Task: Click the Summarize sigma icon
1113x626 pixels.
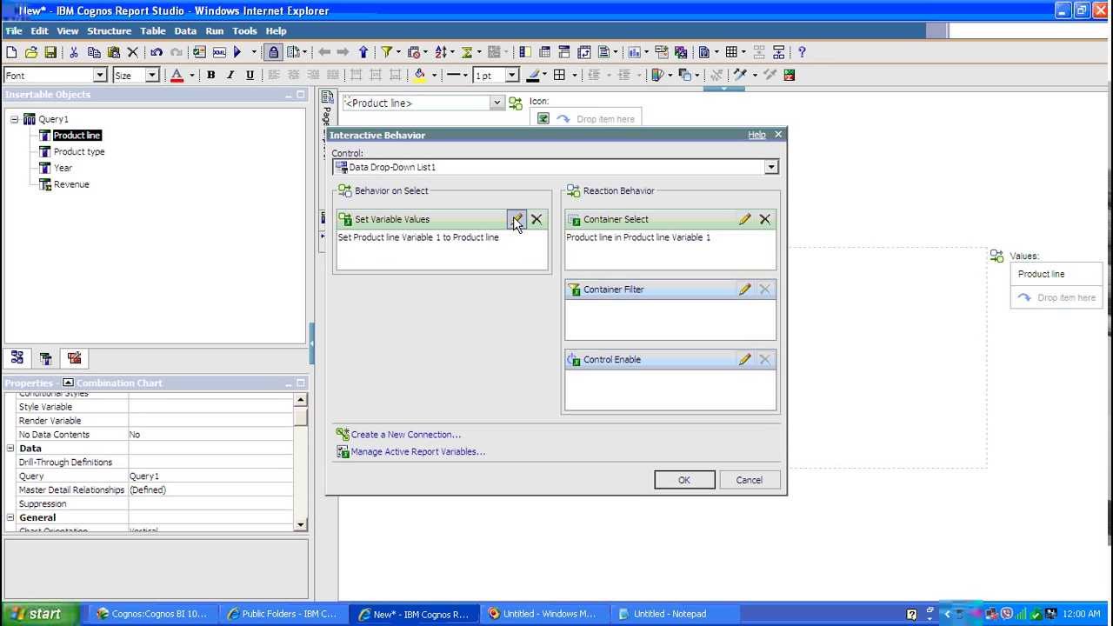Action: 467,52
